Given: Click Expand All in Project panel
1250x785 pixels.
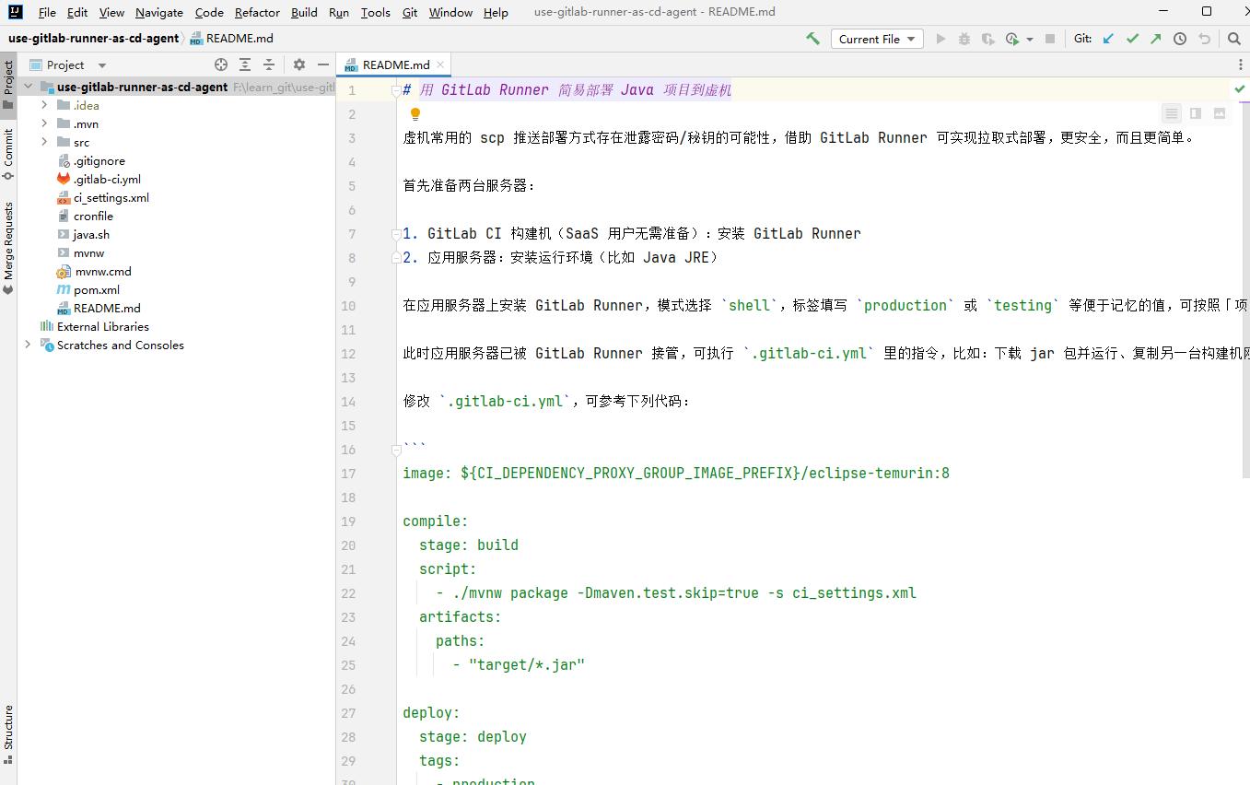Looking at the screenshot, I should click(x=245, y=64).
